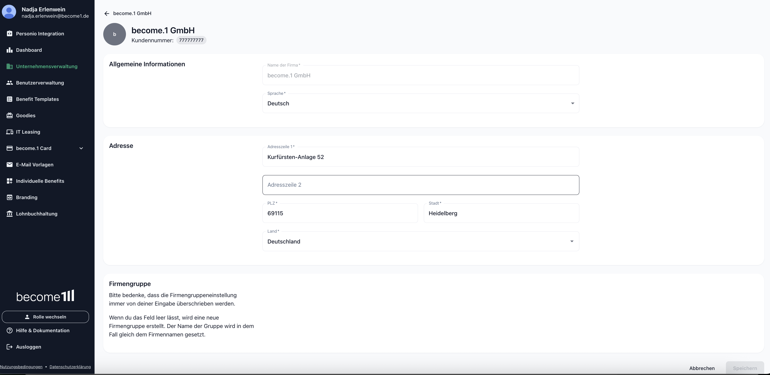
Task: Click the Hilfe & Dokumentation question mark icon
Action: [x=10, y=330]
